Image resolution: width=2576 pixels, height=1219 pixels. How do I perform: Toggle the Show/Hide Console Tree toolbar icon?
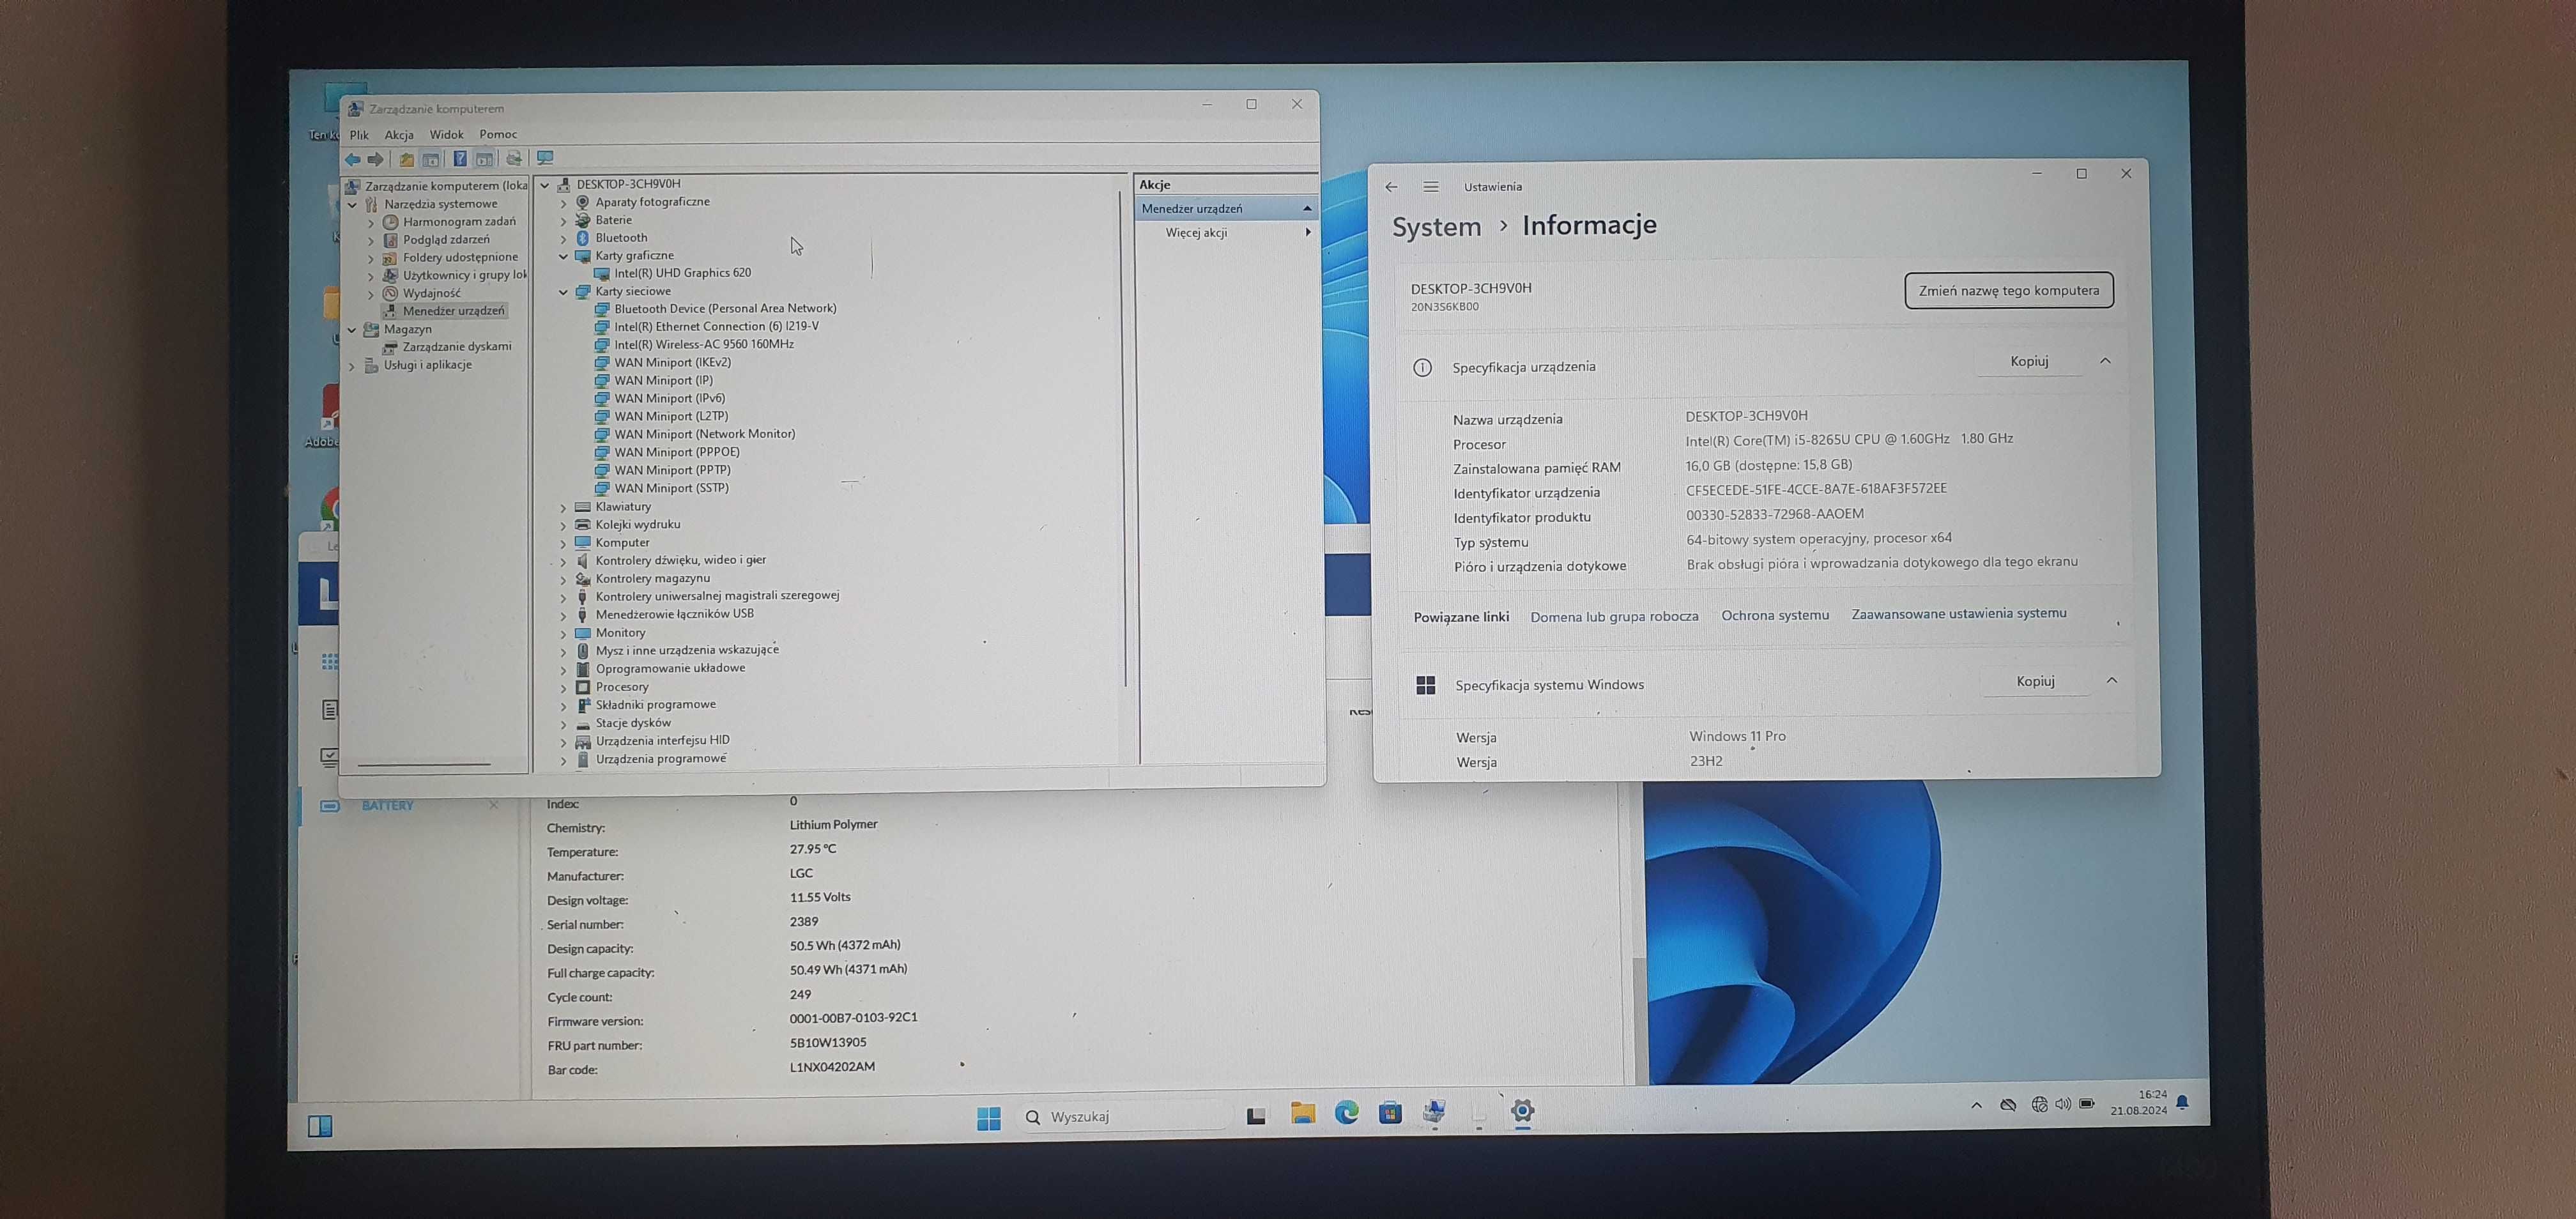pyautogui.click(x=431, y=159)
